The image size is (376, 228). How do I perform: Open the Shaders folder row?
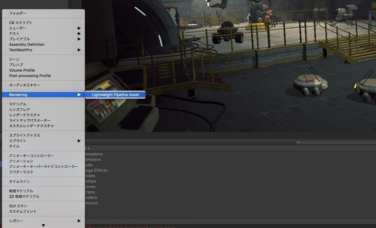coord(91,198)
